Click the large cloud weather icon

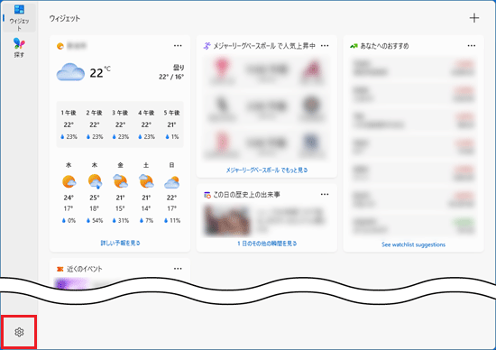[x=70, y=72]
